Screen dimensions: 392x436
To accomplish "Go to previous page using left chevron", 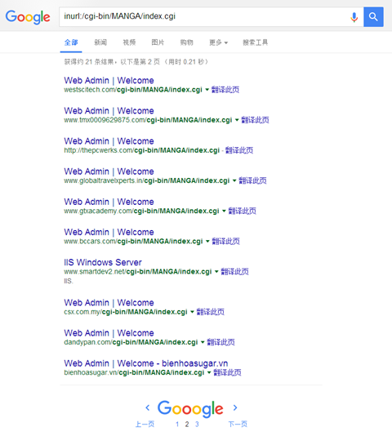I will click(148, 407).
